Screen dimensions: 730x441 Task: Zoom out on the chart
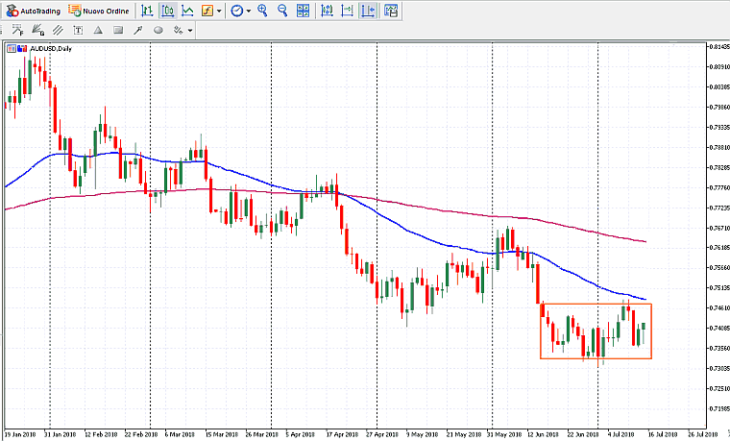tap(282, 11)
